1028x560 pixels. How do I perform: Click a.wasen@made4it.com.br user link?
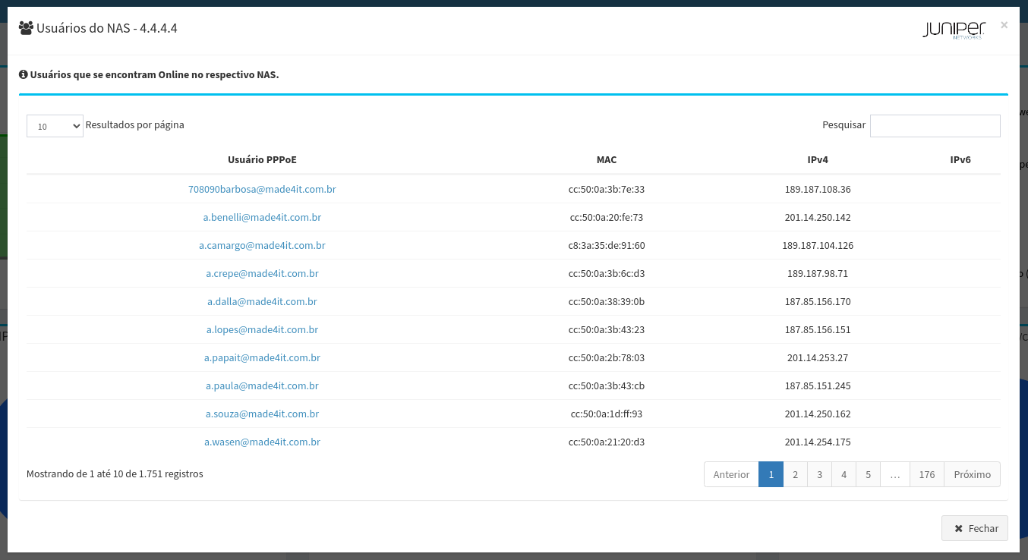click(x=262, y=442)
